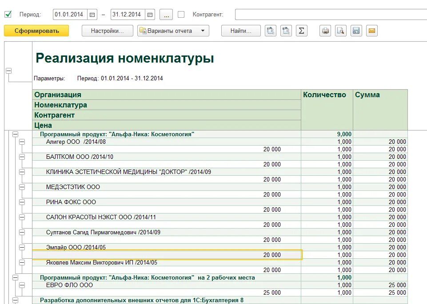Open print preview icon
This screenshot has height=304, width=427.
[x=340, y=31]
